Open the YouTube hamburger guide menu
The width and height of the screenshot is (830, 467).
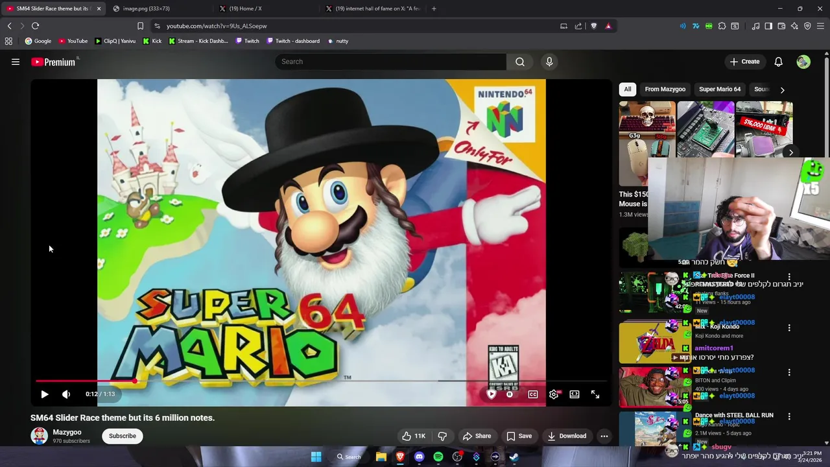[x=16, y=62]
